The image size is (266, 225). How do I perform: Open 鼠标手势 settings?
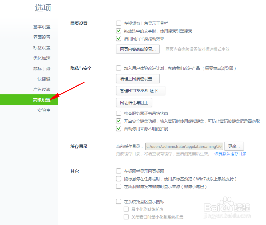(42, 69)
